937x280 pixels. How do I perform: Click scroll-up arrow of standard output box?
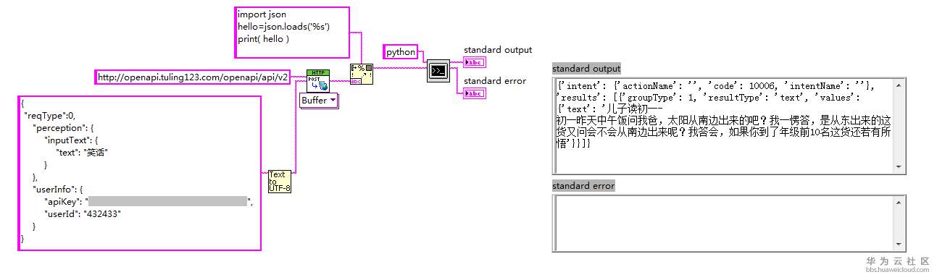899,85
